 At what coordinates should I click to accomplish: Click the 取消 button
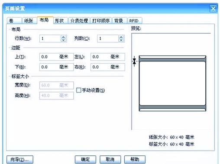(110, 160)
